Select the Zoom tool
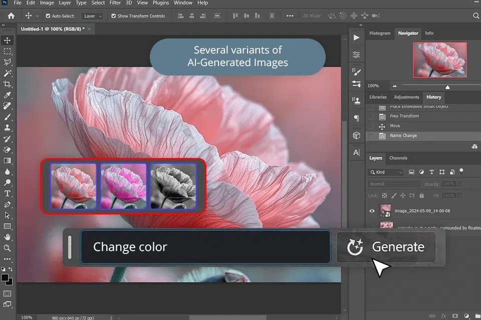 point(7,248)
